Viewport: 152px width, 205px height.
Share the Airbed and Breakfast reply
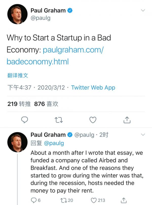point(124,200)
